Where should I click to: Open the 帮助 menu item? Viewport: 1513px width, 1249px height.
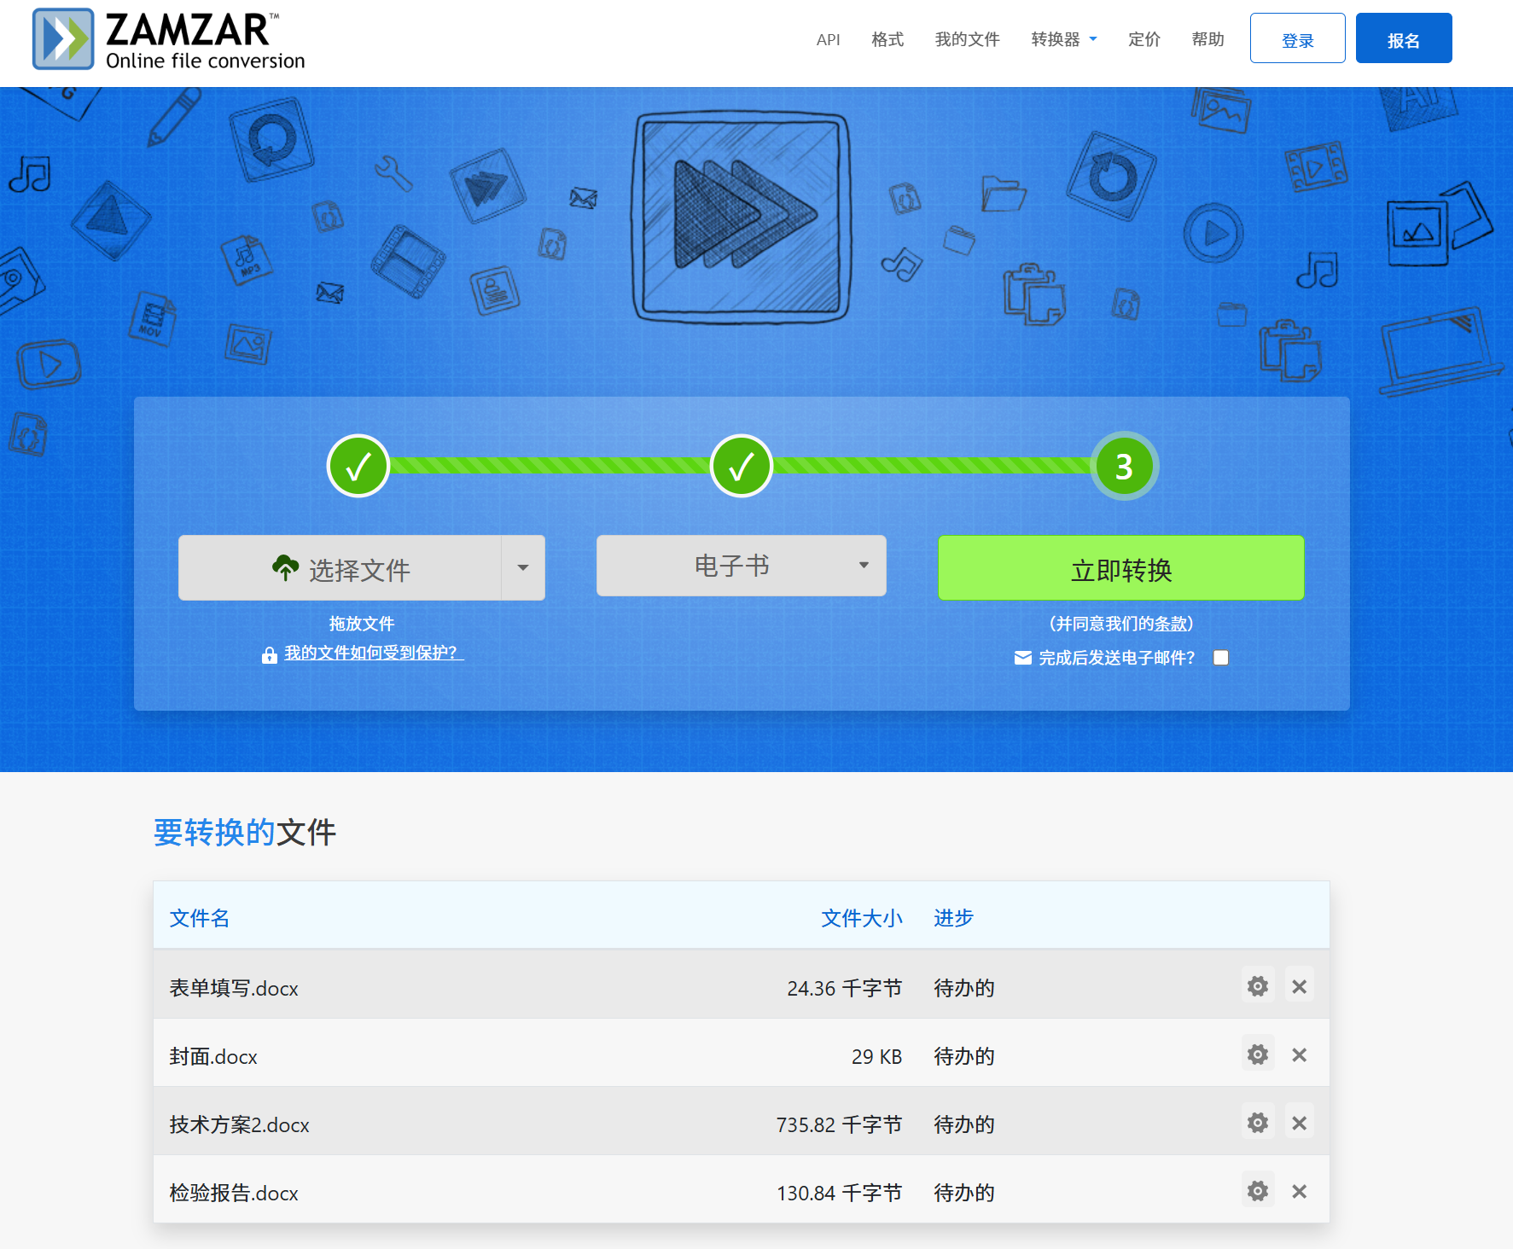coord(1207,38)
